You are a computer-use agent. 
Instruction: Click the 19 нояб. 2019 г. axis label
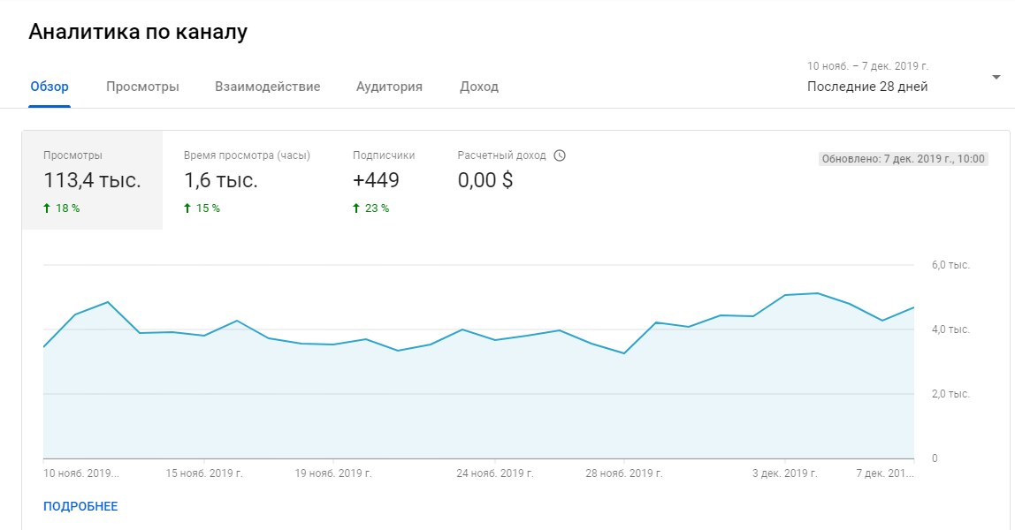333,473
